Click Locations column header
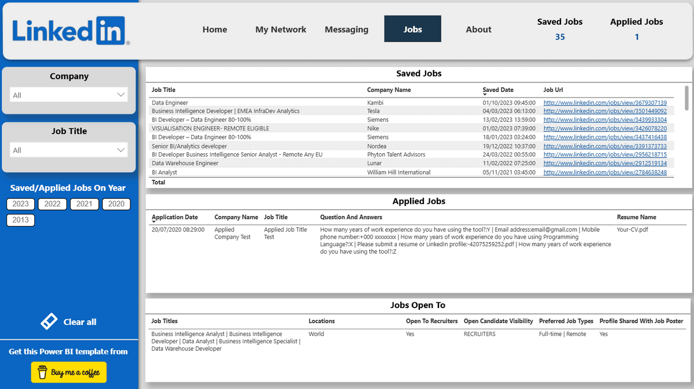 pos(322,321)
